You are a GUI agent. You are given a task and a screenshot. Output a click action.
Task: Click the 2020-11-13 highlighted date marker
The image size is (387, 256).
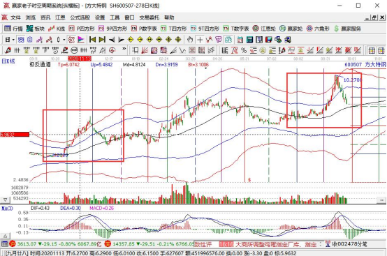(x=80, y=59)
